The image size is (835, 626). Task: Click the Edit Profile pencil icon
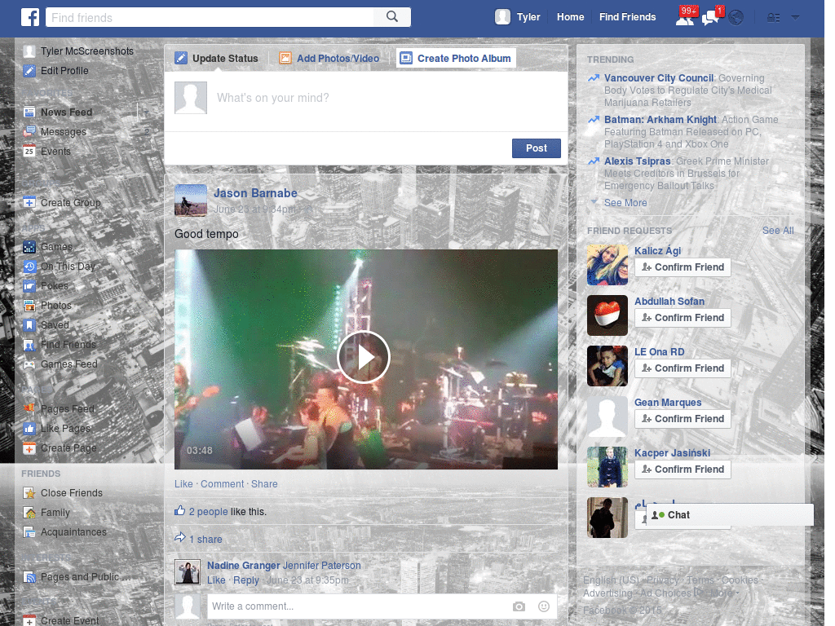coord(29,71)
